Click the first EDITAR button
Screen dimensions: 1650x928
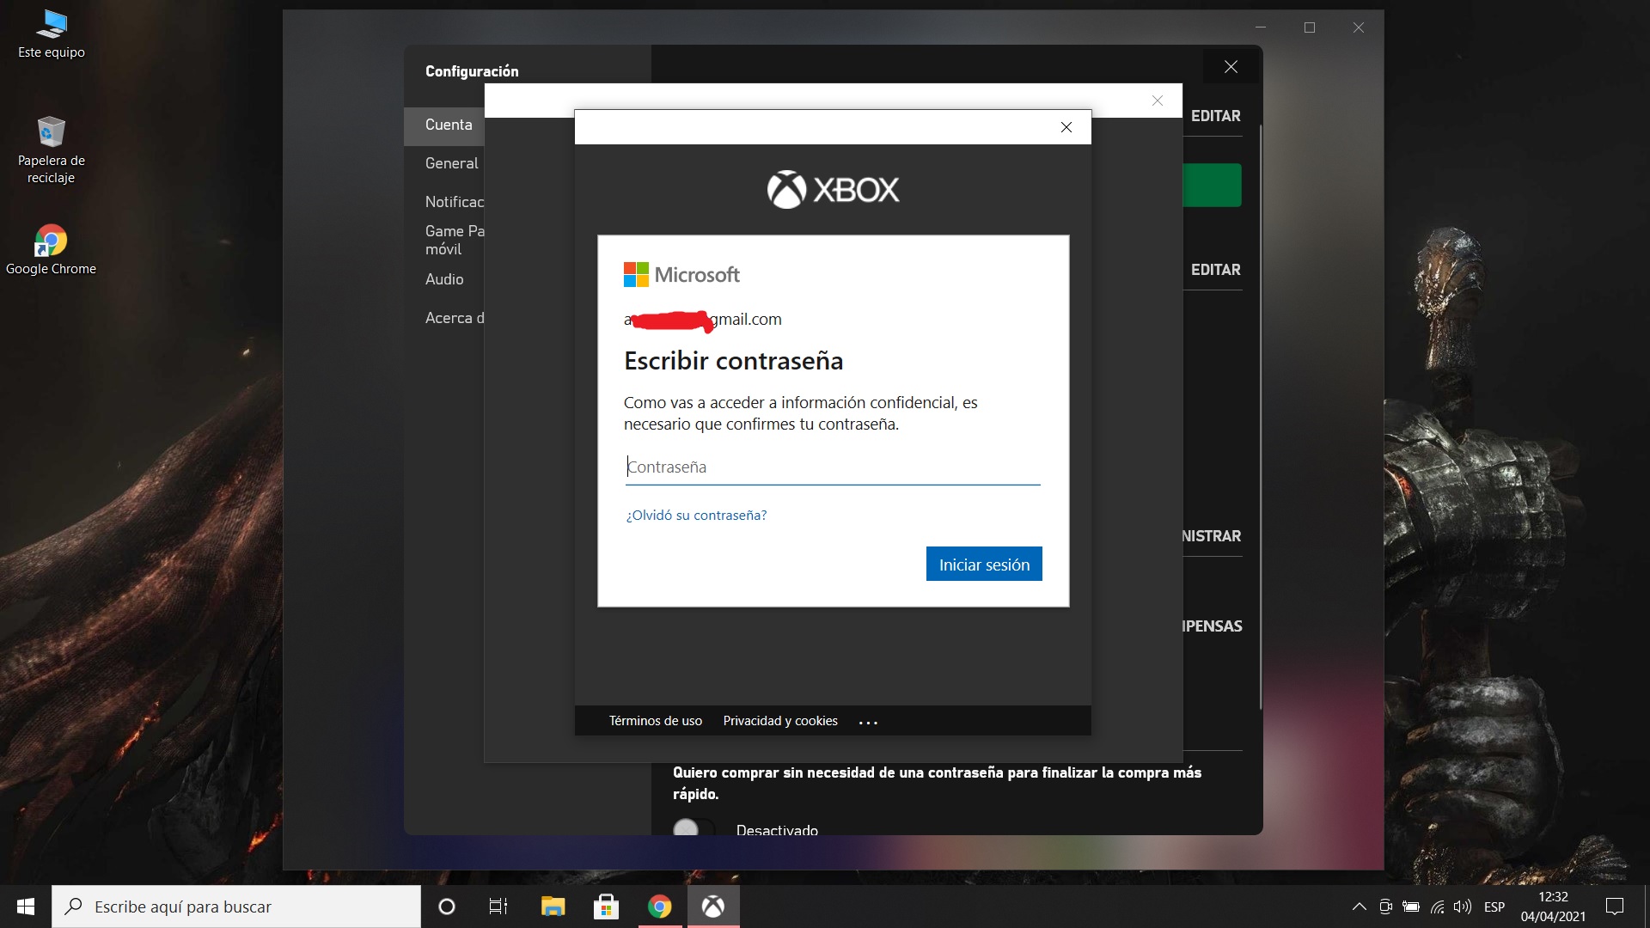tap(1215, 116)
